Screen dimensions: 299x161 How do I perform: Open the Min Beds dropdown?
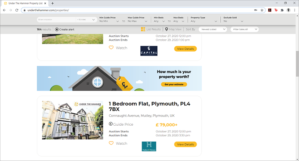point(159,21)
